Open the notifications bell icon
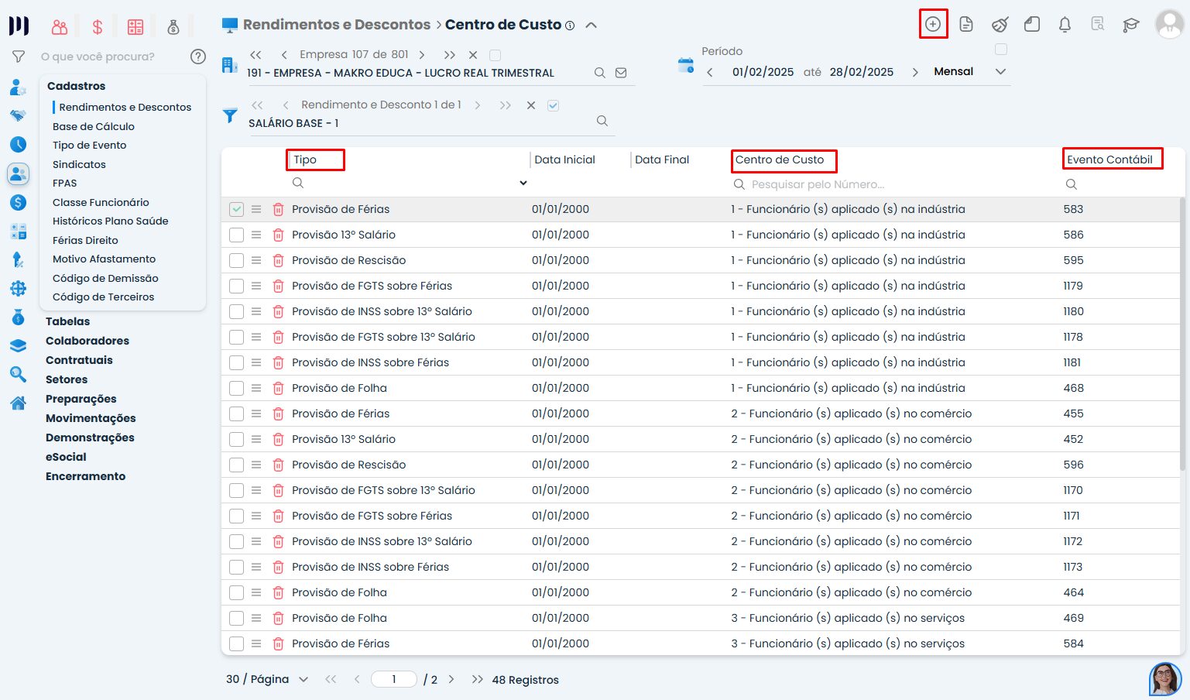Image resolution: width=1190 pixels, height=700 pixels. point(1065,25)
